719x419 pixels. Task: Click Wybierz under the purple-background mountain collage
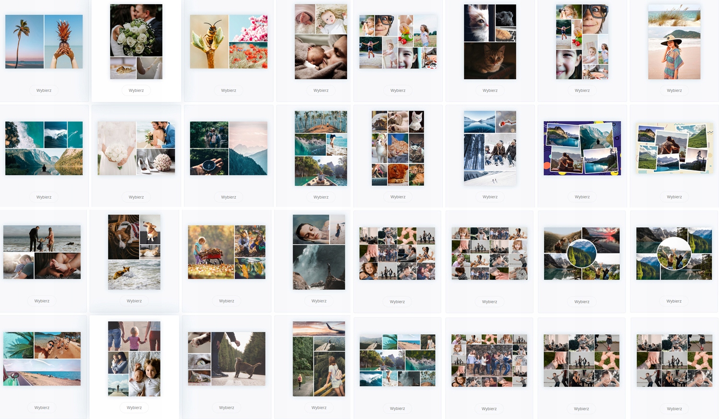tap(582, 197)
